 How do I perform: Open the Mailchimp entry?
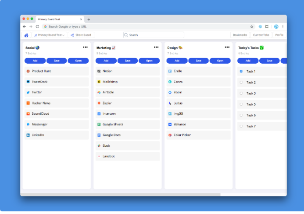pyautogui.click(x=128, y=82)
